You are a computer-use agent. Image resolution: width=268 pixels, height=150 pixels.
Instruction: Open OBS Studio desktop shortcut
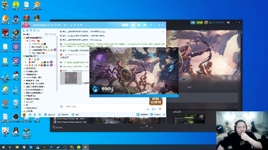16,118
